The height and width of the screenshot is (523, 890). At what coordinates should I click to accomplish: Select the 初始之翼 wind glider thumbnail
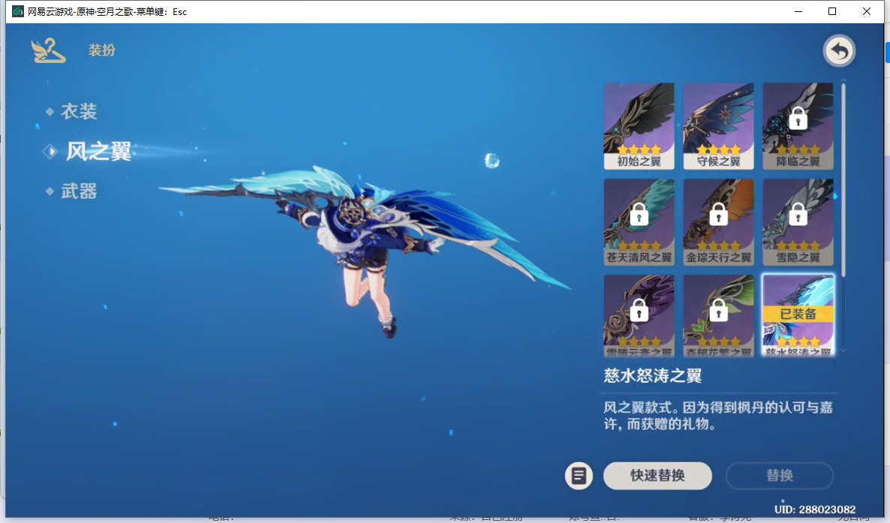coord(639,126)
